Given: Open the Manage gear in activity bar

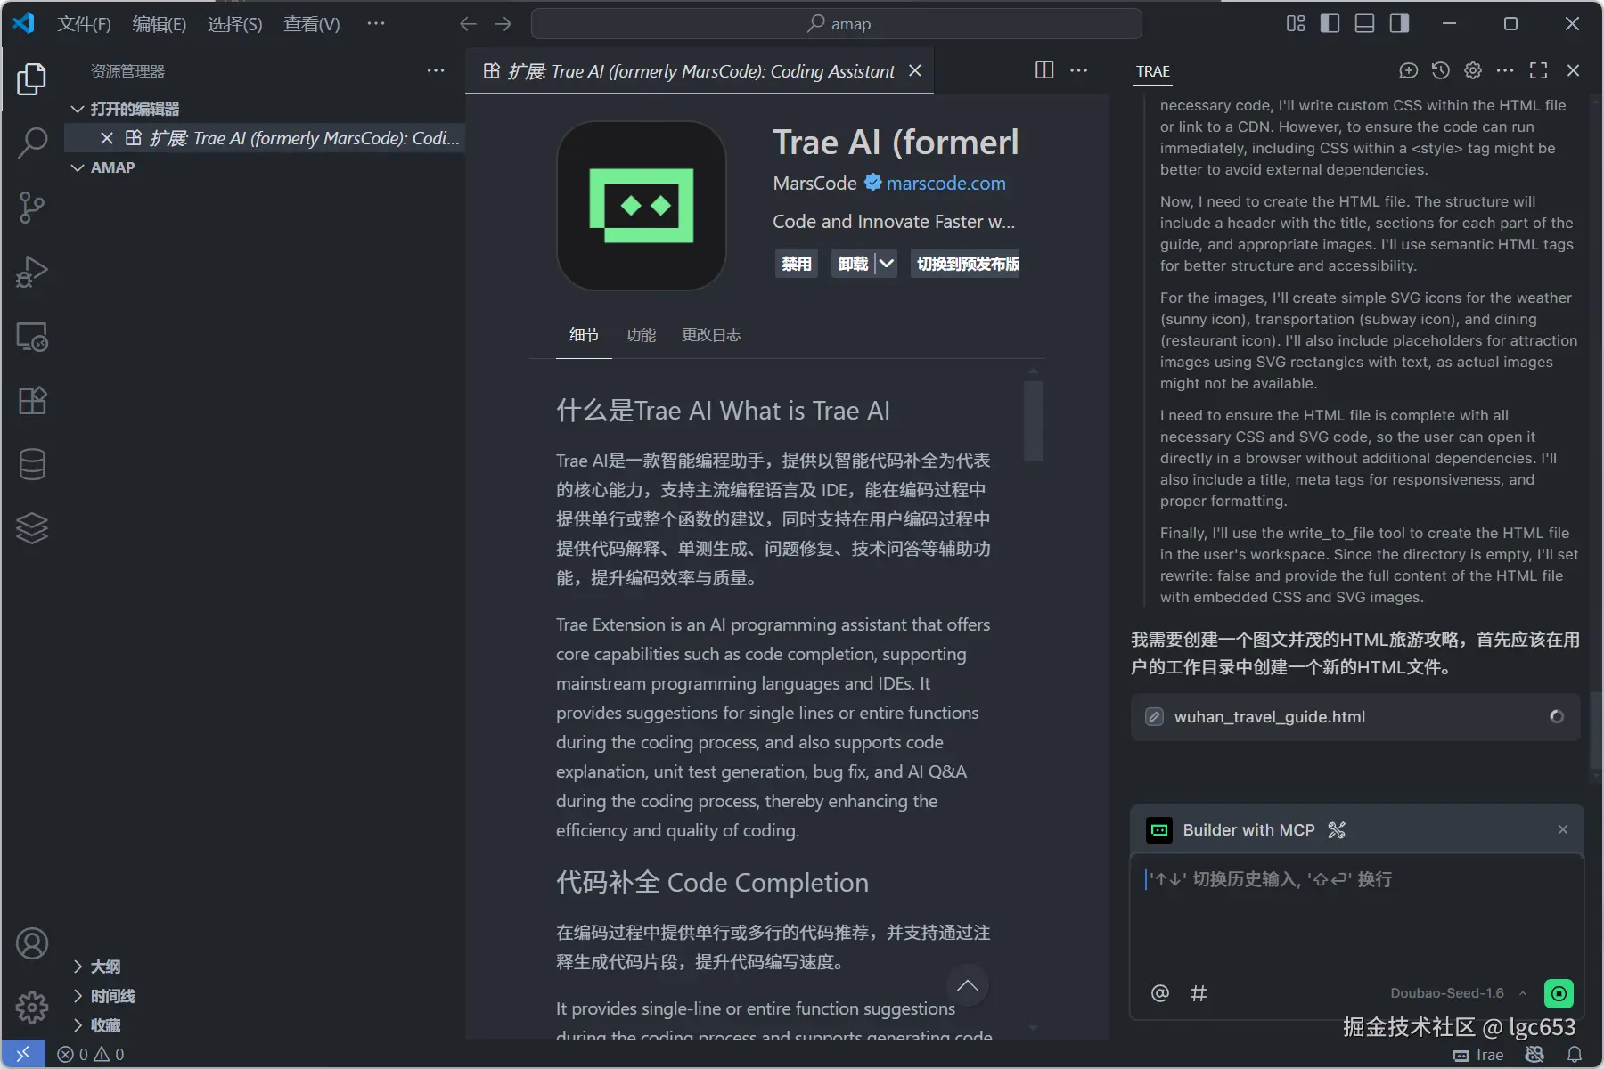Looking at the screenshot, I should (x=32, y=1008).
